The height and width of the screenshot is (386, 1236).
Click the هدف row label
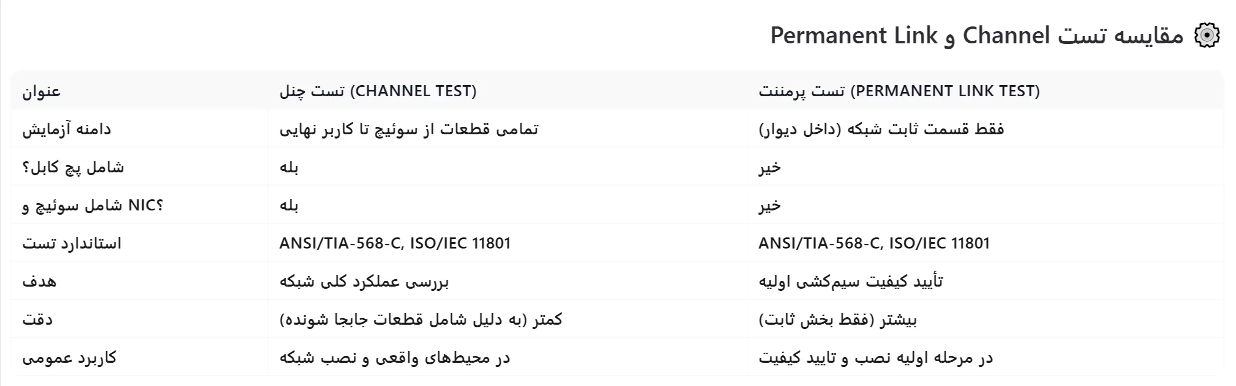click(39, 281)
